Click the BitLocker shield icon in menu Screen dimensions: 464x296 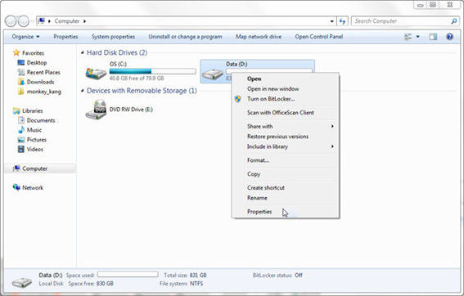237,99
